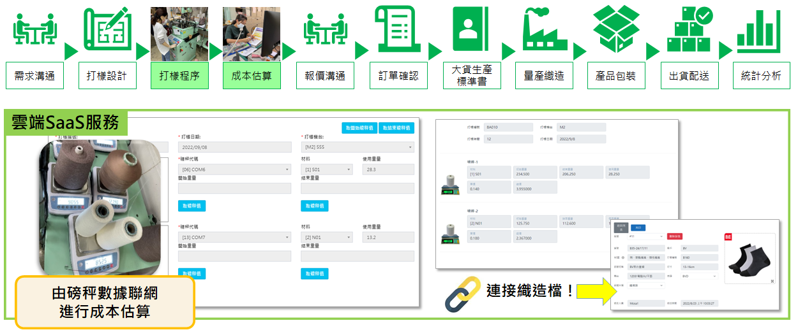Screen dimensions: 791x330
Task: Click the 取開始磅秤值 button
Action: click(359, 127)
